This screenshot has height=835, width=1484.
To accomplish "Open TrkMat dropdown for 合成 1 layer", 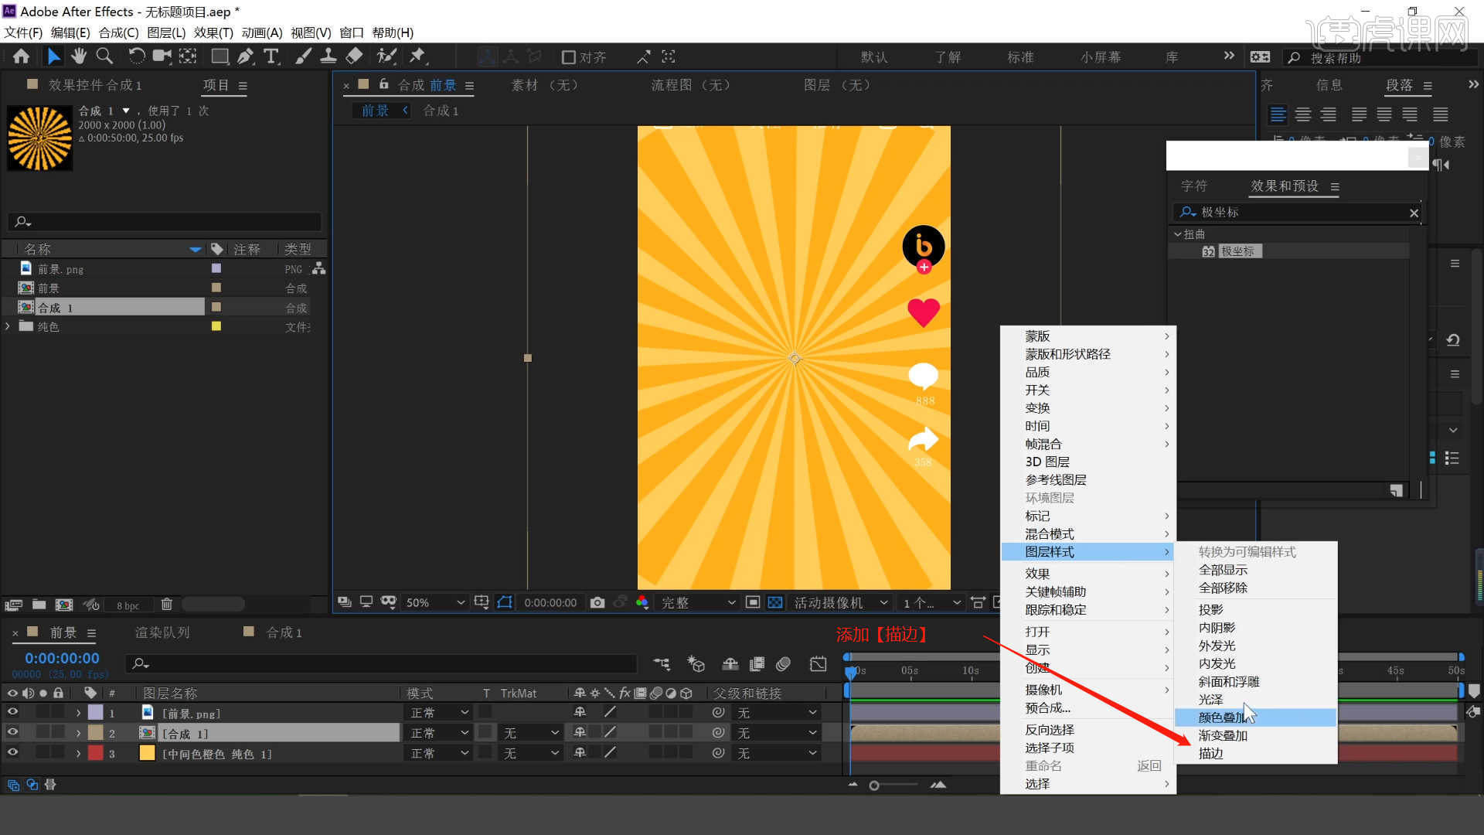I will pos(530,733).
